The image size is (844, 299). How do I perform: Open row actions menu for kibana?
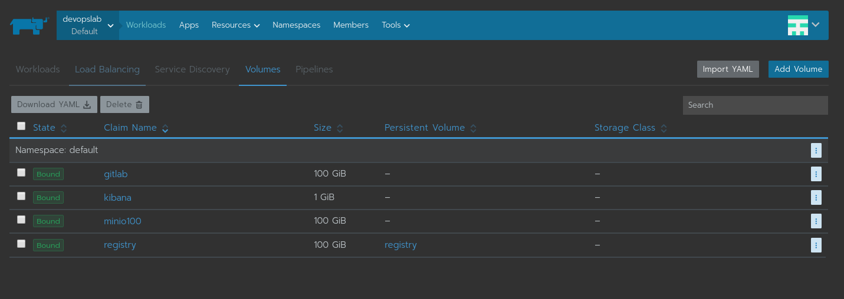tap(816, 197)
